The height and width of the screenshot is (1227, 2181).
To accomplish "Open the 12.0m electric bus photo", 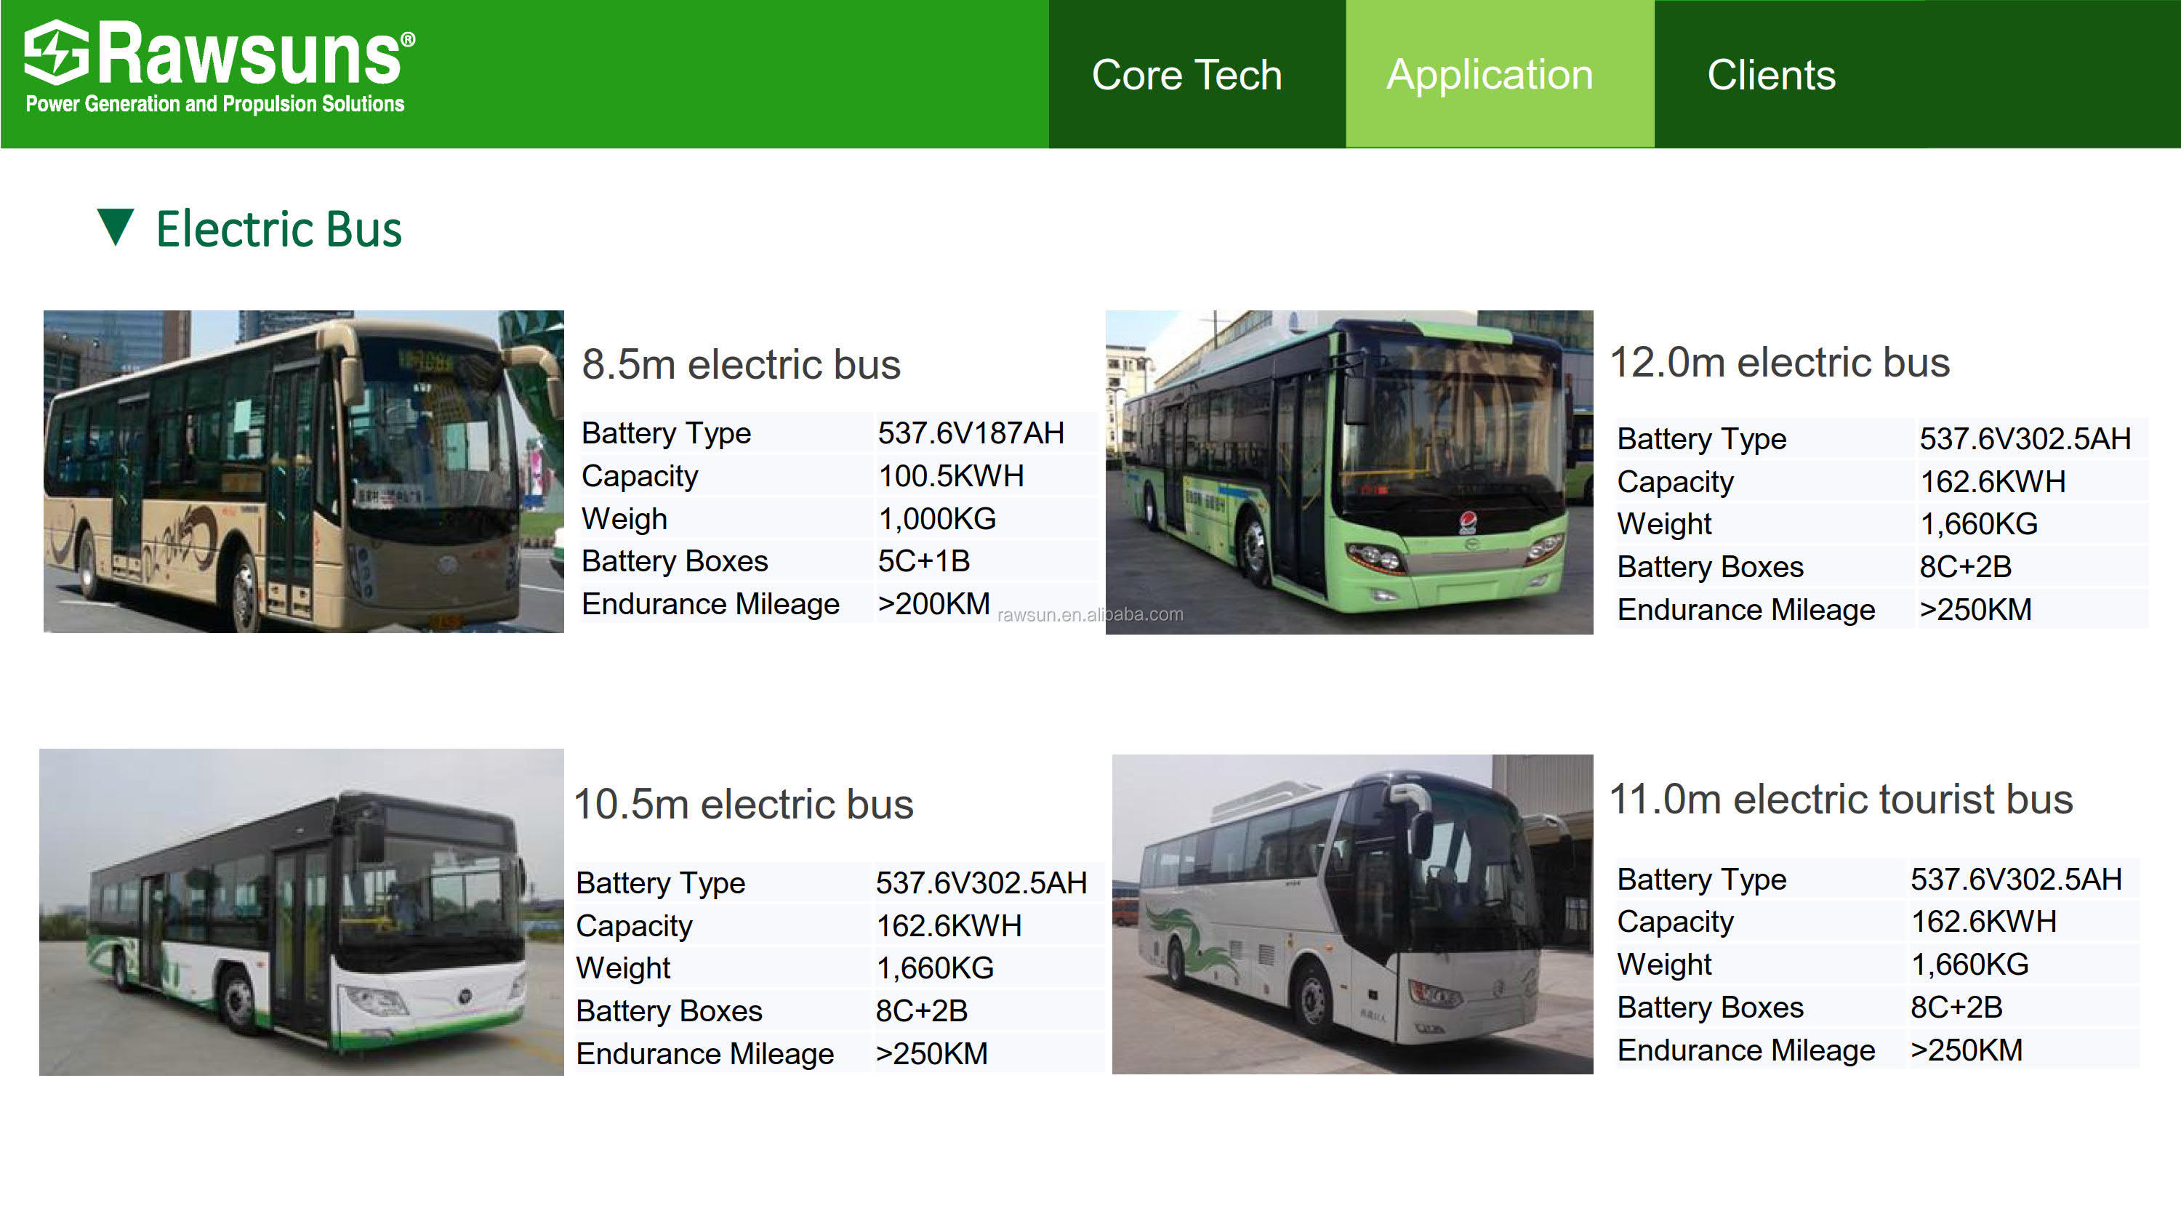I will (1349, 472).
